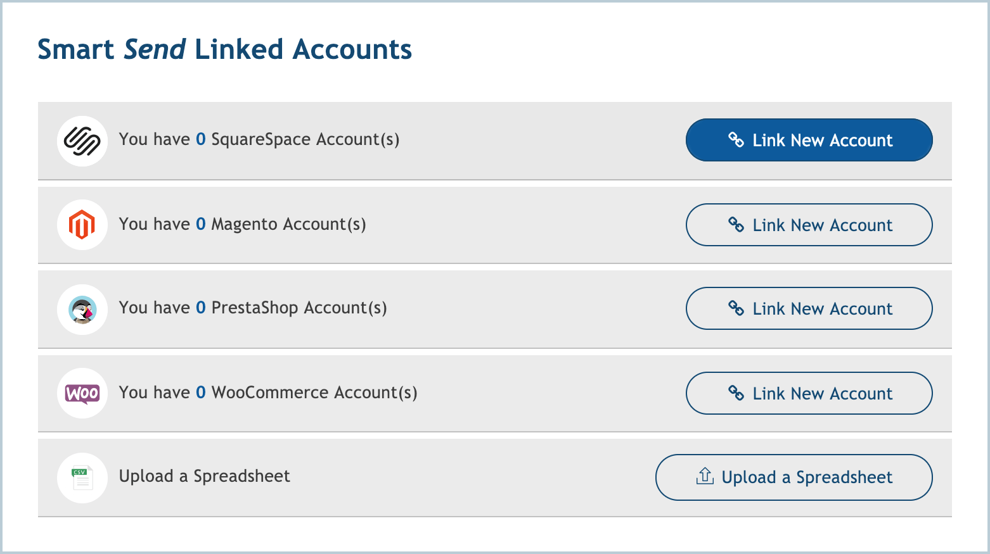
Task: Select the WooCommerce Account(s) row text
Action: [x=268, y=393]
